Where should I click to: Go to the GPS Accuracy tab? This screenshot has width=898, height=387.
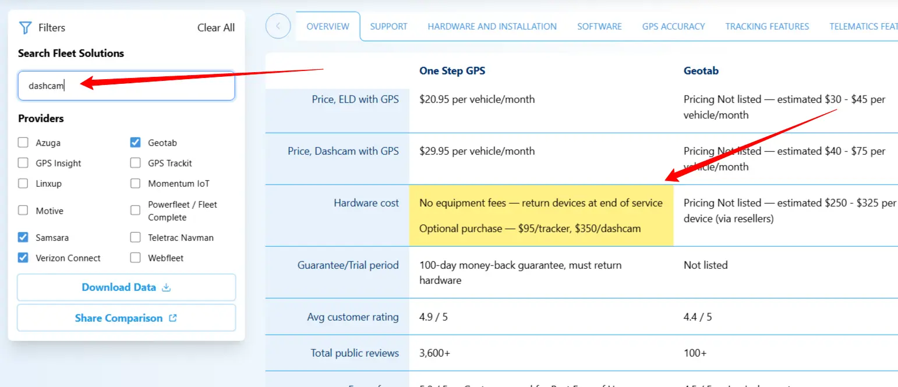(x=673, y=26)
